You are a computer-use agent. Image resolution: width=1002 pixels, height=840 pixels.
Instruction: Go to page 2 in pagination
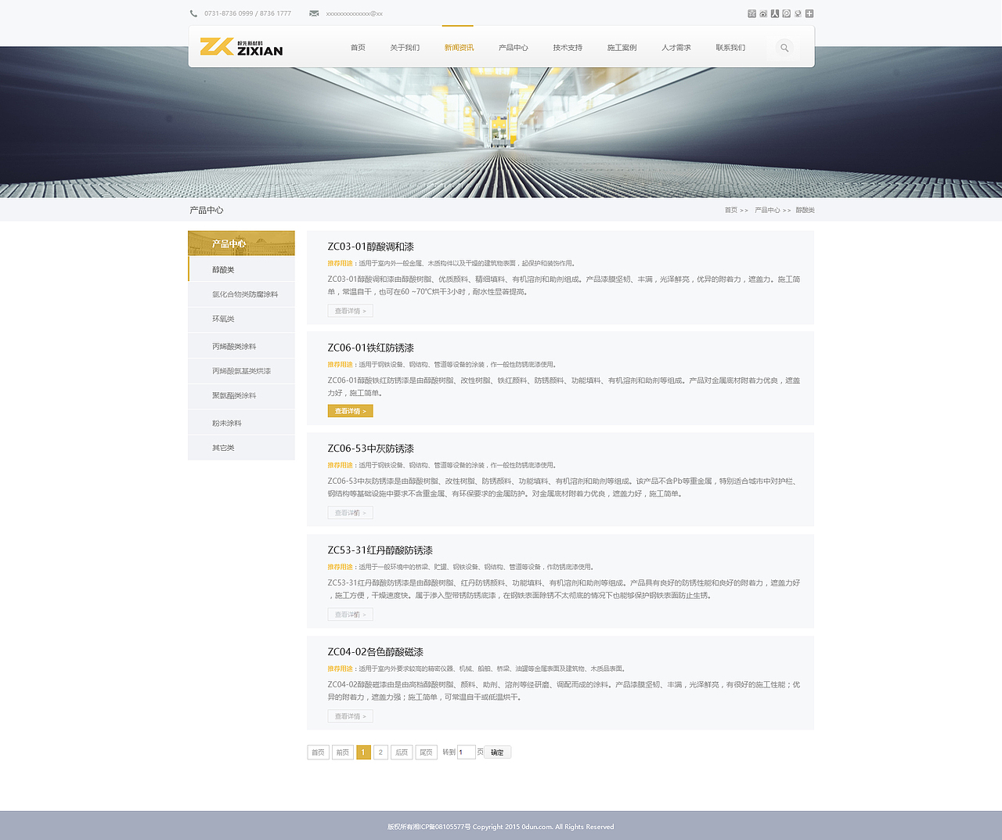click(x=380, y=752)
